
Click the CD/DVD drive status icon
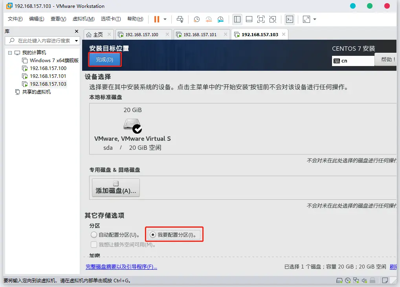(x=348, y=281)
